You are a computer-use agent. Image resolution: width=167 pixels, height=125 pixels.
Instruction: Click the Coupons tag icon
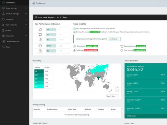point(3,19)
